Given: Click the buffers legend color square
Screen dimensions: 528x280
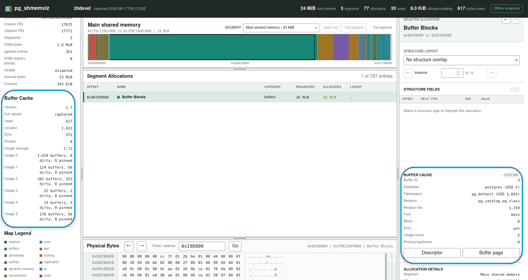Looking at the screenshot, I should pos(6,249).
